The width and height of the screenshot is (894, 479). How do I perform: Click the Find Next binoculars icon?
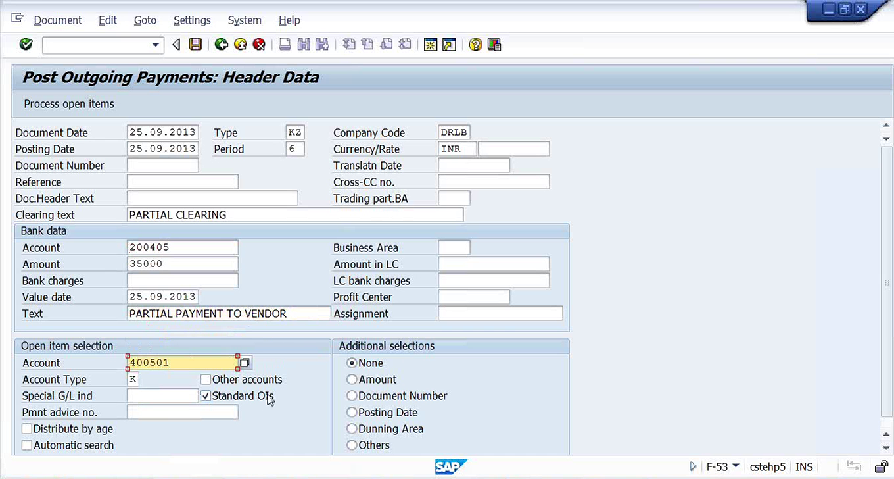tap(322, 45)
